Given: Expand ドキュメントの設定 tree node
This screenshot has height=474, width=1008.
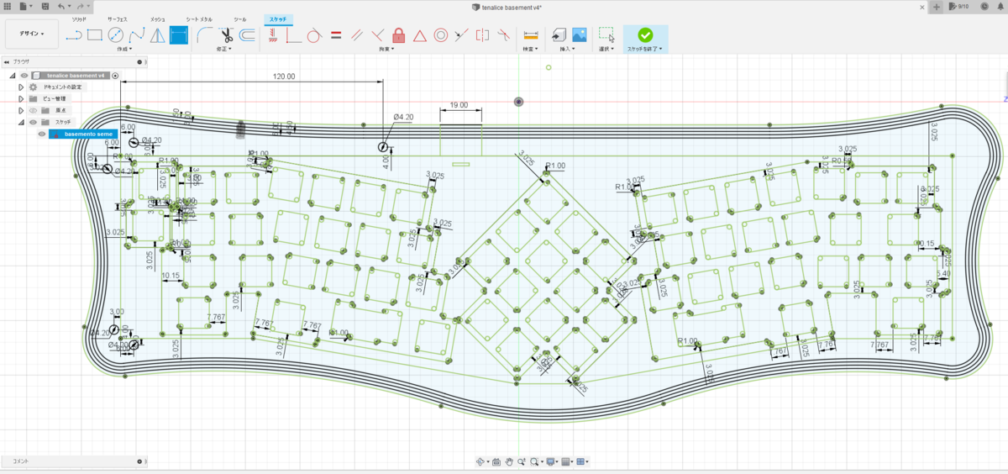Looking at the screenshot, I should click(x=22, y=87).
